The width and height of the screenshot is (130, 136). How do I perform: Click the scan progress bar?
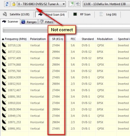66,30
